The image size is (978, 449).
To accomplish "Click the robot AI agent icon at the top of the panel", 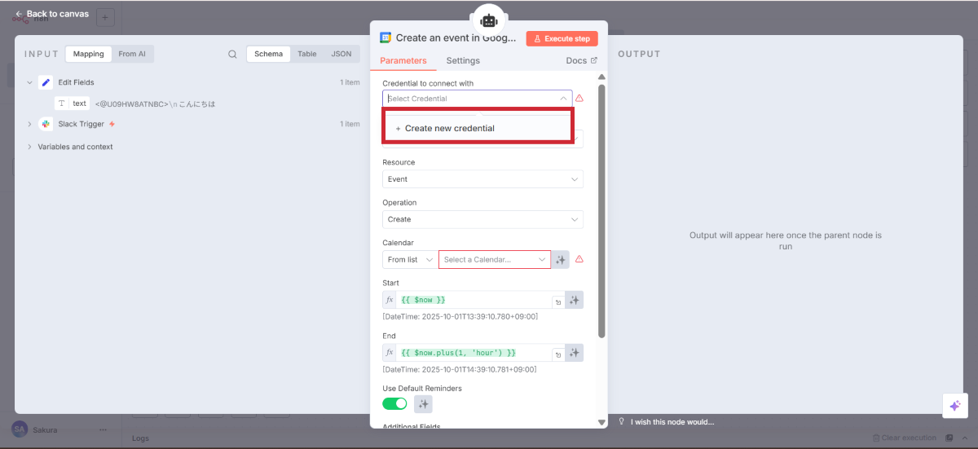I will pyautogui.click(x=489, y=20).
